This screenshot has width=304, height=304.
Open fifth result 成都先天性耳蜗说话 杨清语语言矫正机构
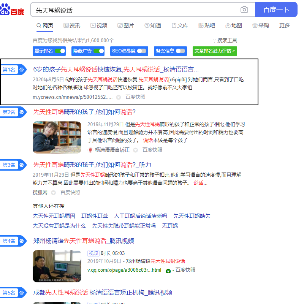103,293
